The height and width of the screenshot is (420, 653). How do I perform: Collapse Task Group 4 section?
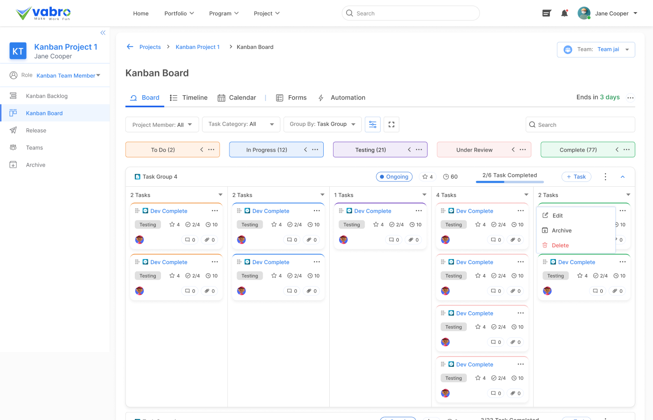click(x=623, y=177)
